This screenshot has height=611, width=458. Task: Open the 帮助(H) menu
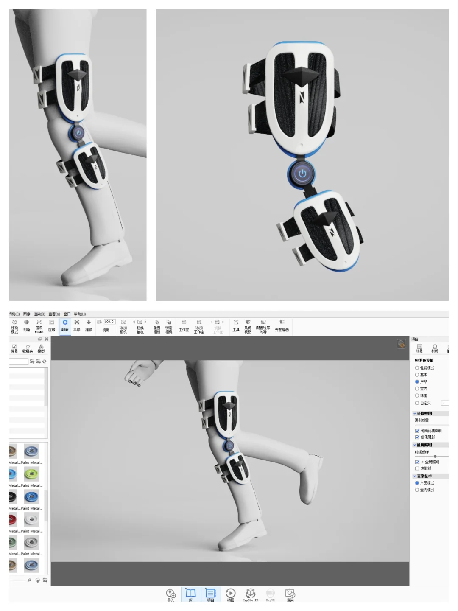pyautogui.click(x=80, y=314)
